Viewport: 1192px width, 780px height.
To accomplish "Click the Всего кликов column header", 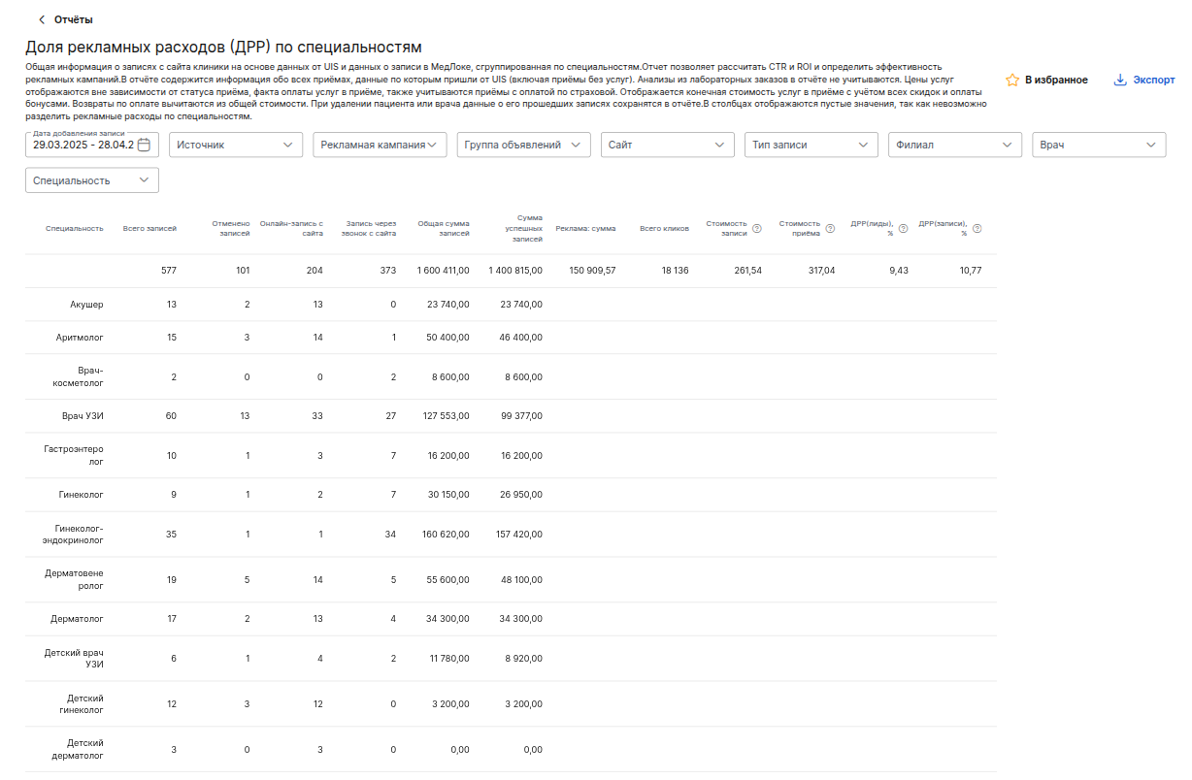I will [x=664, y=229].
